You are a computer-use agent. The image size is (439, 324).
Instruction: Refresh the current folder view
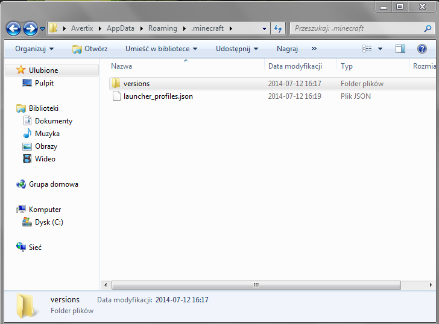[x=278, y=28]
